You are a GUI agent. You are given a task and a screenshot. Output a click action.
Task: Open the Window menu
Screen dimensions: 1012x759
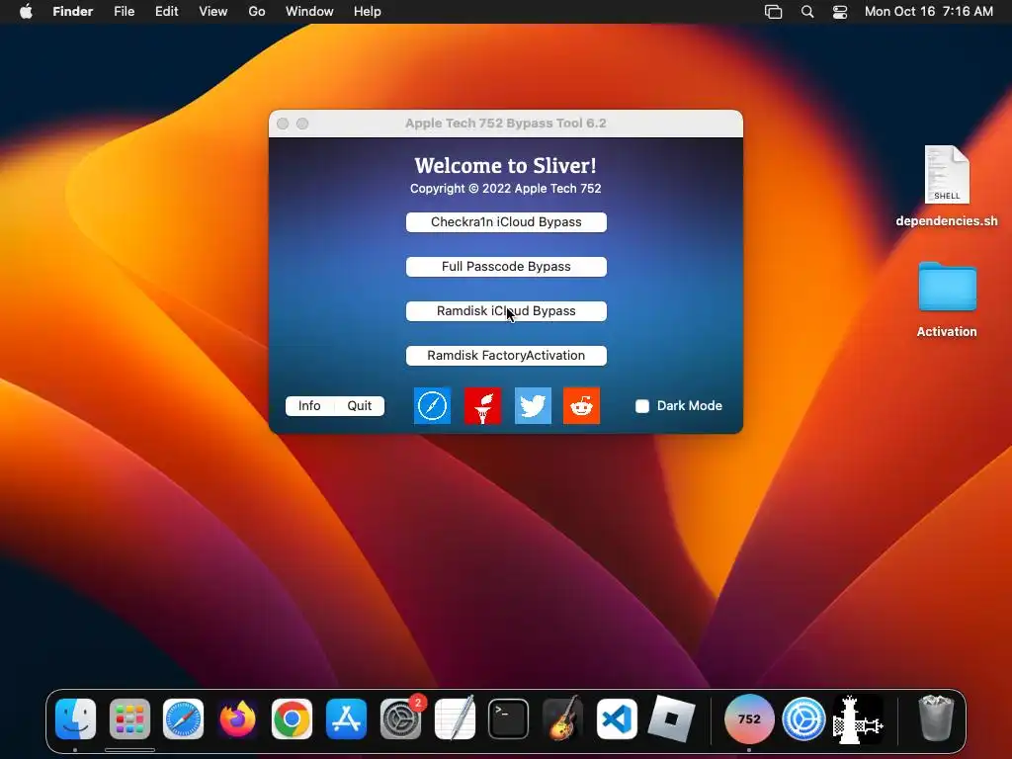pos(309,12)
